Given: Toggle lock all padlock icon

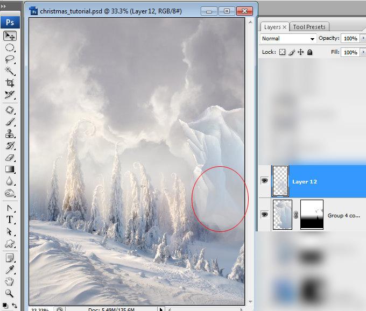Looking at the screenshot, I should pyautogui.click(x=309, y=52).
